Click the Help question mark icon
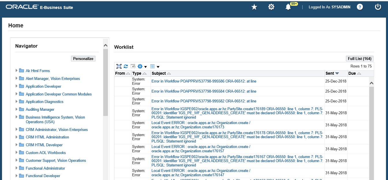The width and height of the screenshot is (388, 180). tap(360, 7)
